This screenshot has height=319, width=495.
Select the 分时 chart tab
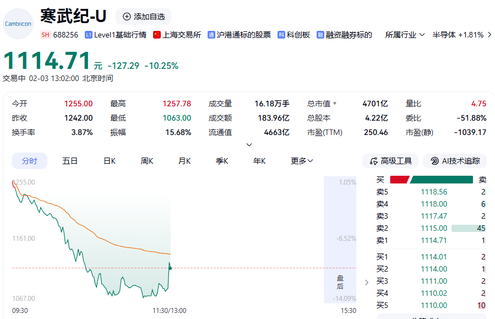30,161
